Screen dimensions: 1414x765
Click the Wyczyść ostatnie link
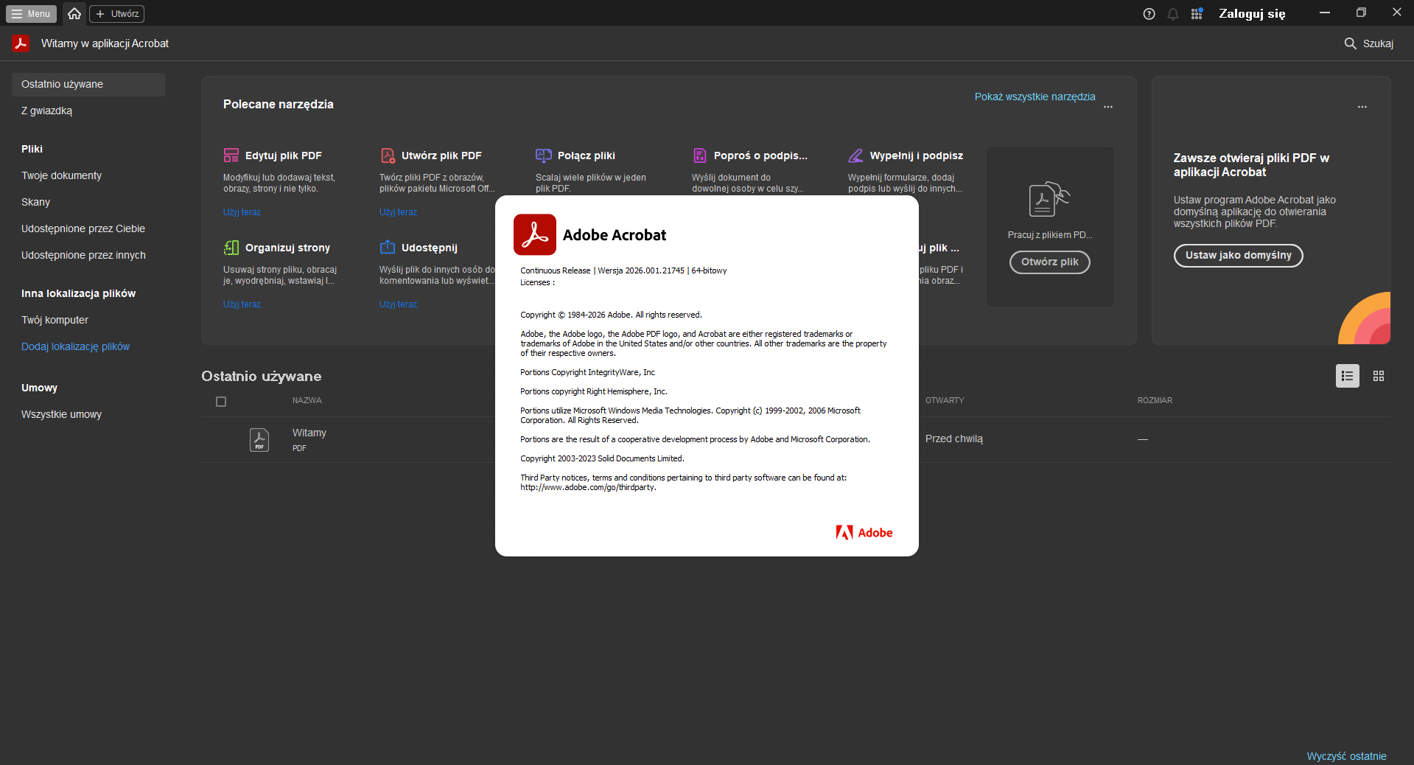1346,756
